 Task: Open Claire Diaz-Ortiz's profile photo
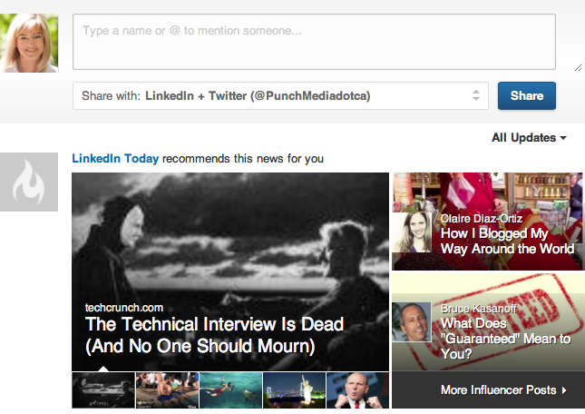(x=412, y=232)
